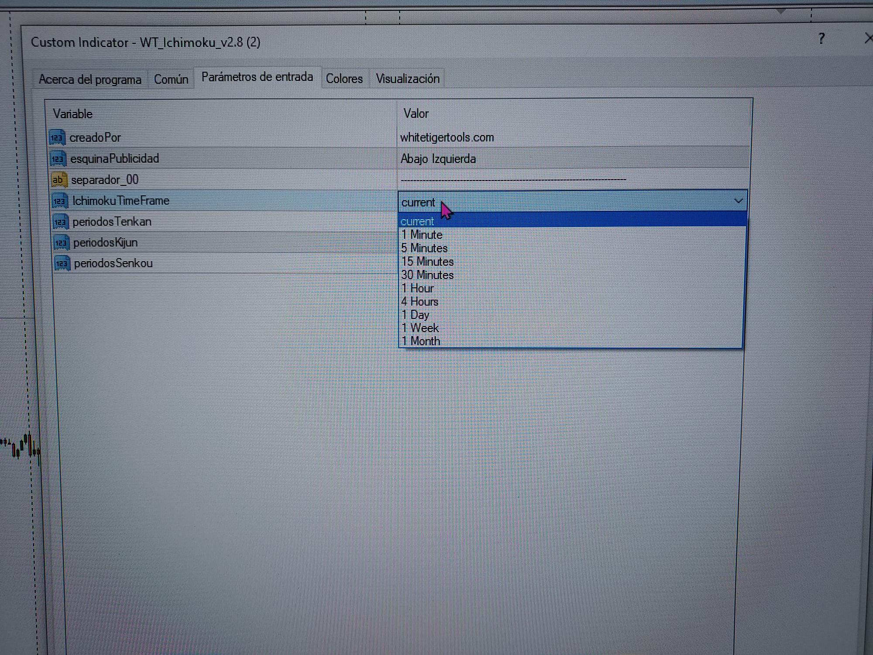Click the creadoPor variable type icon
This screenshot has height=655, width=873.
(x=57, y=138)
